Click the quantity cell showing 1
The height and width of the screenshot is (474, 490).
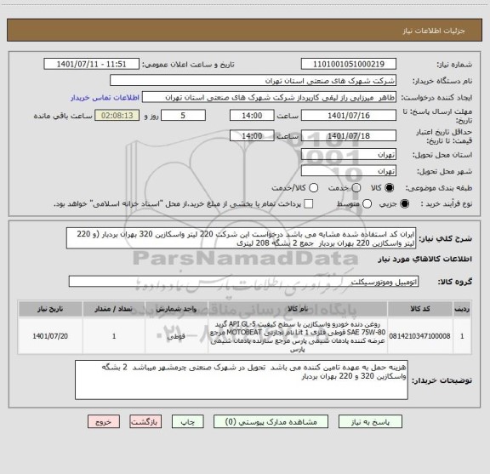pos(114,336)
